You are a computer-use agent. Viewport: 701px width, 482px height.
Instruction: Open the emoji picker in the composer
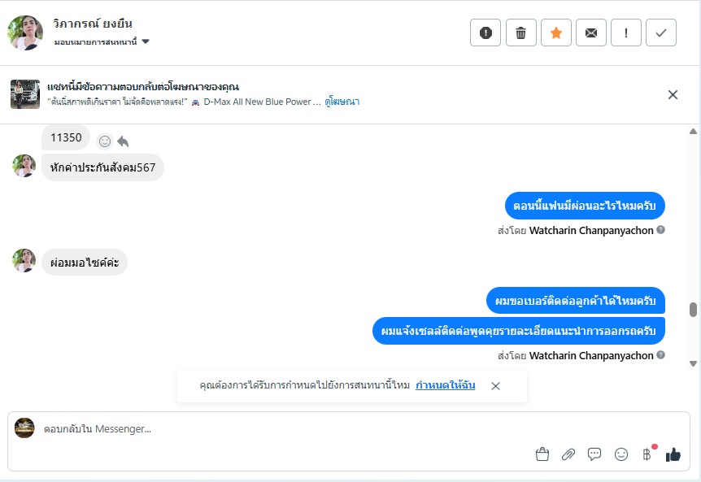tap(621, 454)
